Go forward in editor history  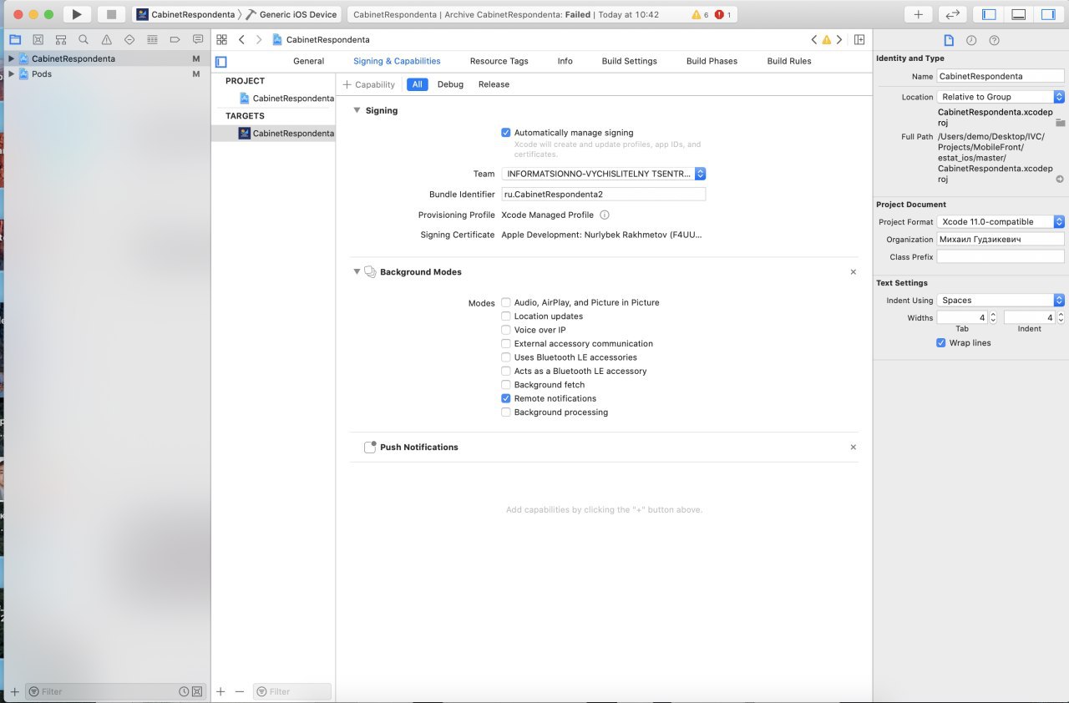(259, 39)
